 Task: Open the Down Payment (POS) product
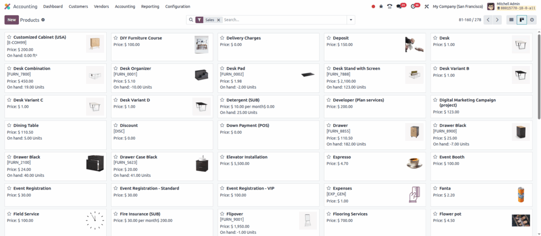pos(268,135)
